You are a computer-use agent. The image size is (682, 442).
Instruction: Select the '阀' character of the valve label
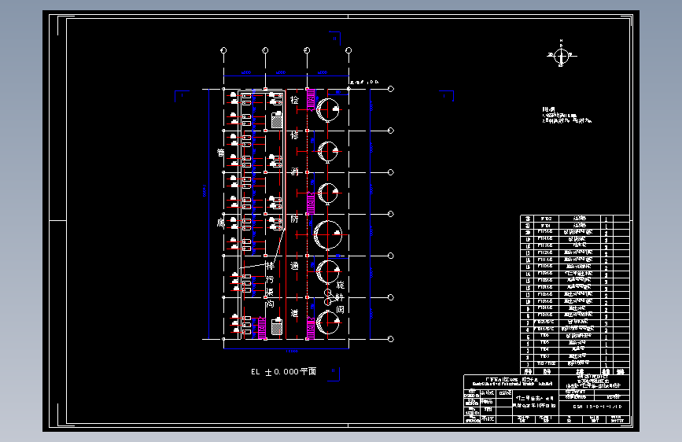tap(340, 309)
